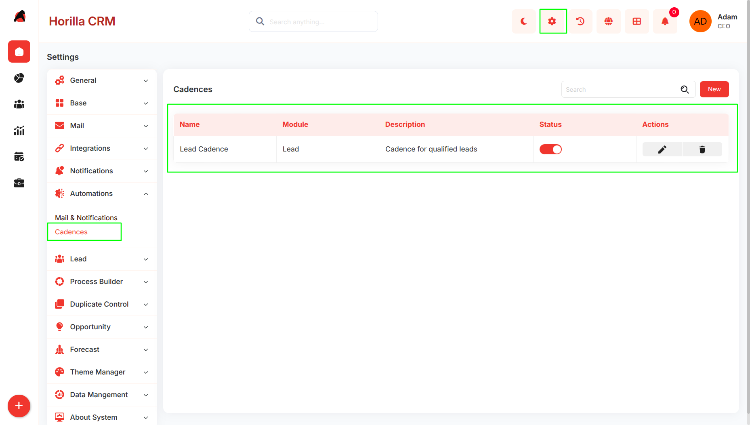
Task: Expand the General settings section
Action: click(x=102, y=80)
